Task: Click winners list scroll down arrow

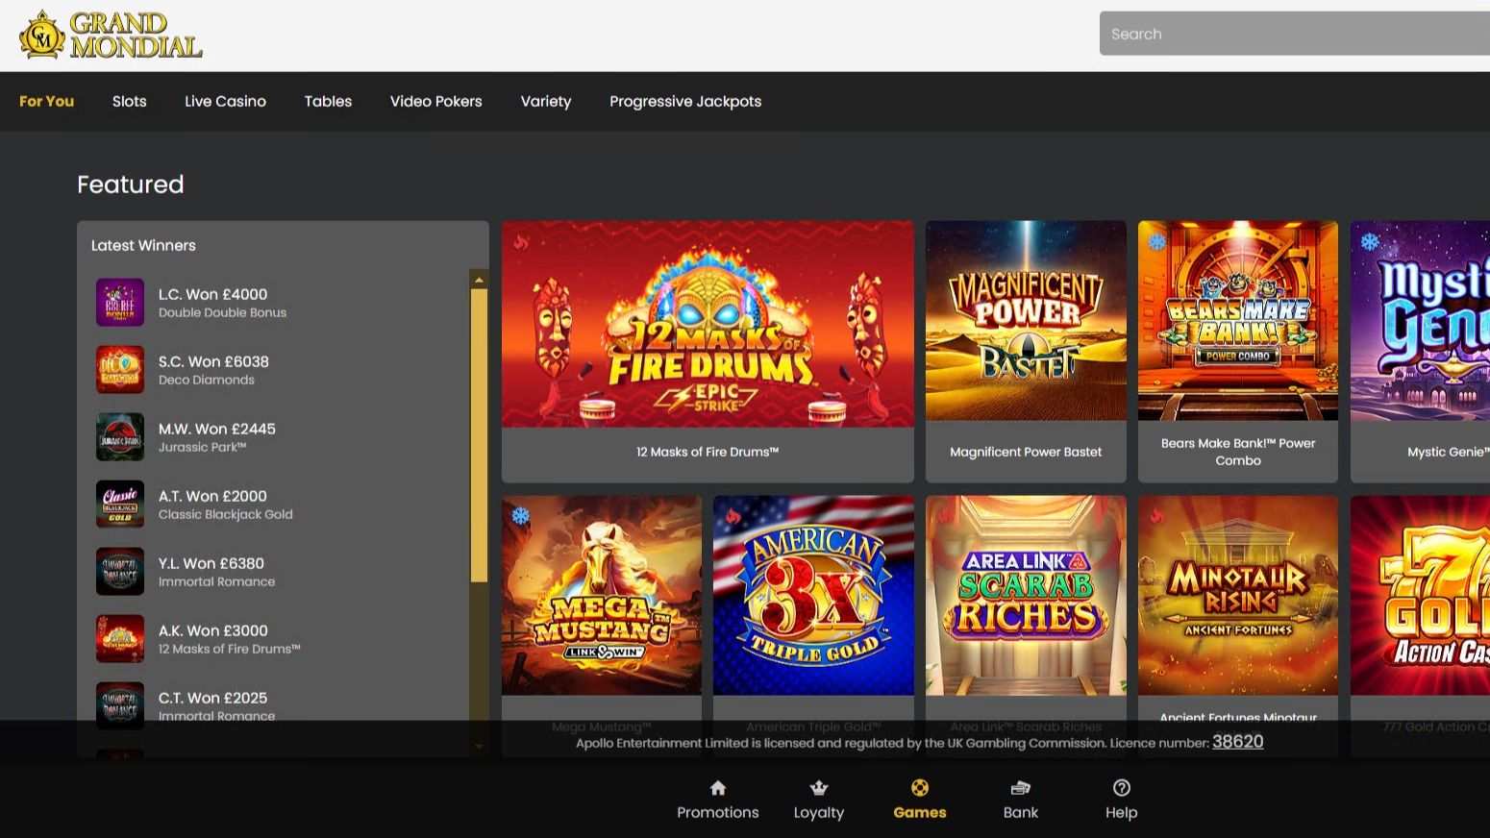Action: click(479, 747)
